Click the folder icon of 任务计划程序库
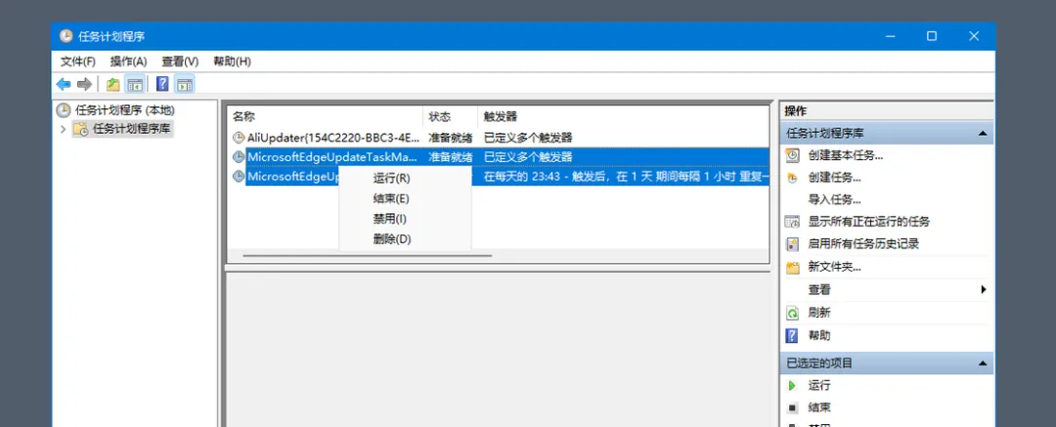This screenshot has height=427, width=1056. click(80, 129)
